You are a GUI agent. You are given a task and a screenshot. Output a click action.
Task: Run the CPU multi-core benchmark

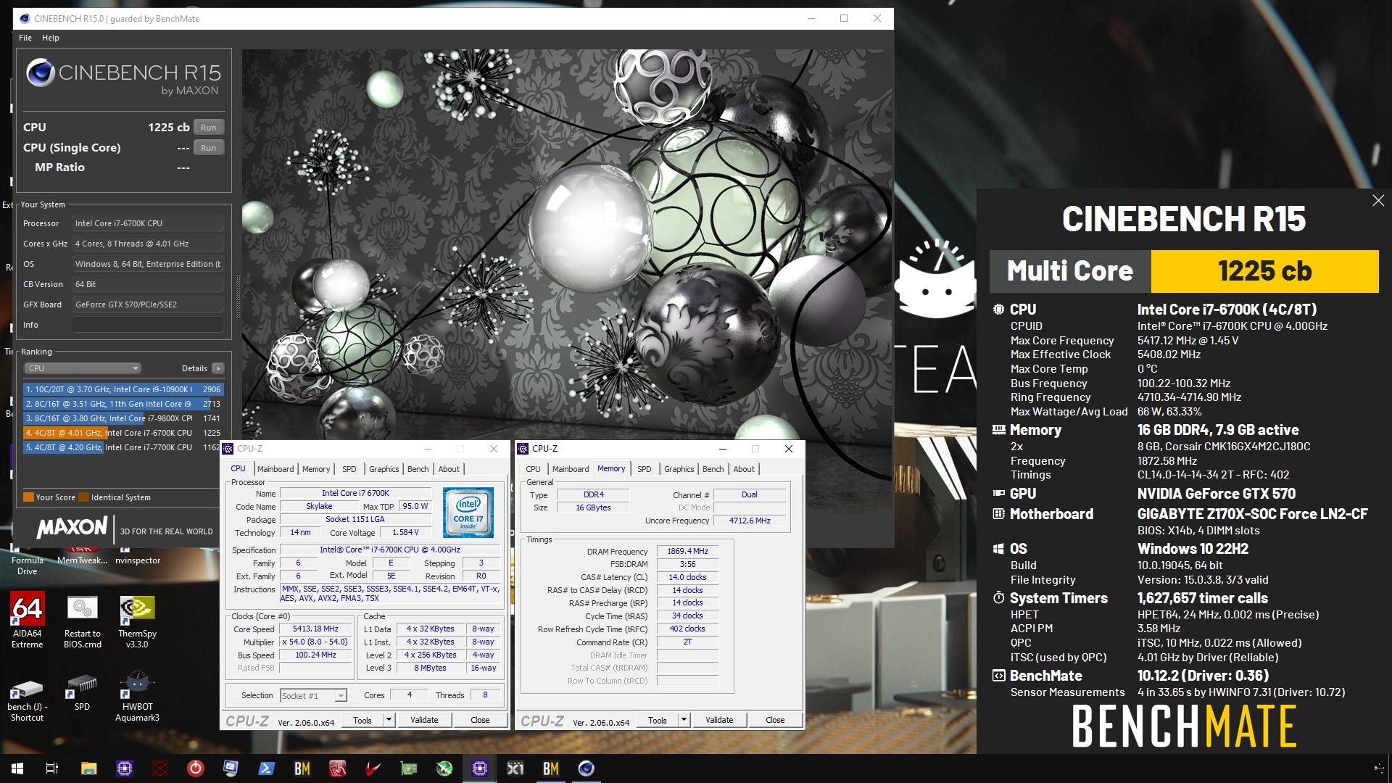(209, 128)
